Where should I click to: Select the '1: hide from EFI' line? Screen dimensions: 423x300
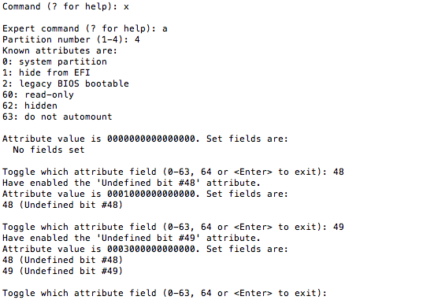[x=46, y=73]
